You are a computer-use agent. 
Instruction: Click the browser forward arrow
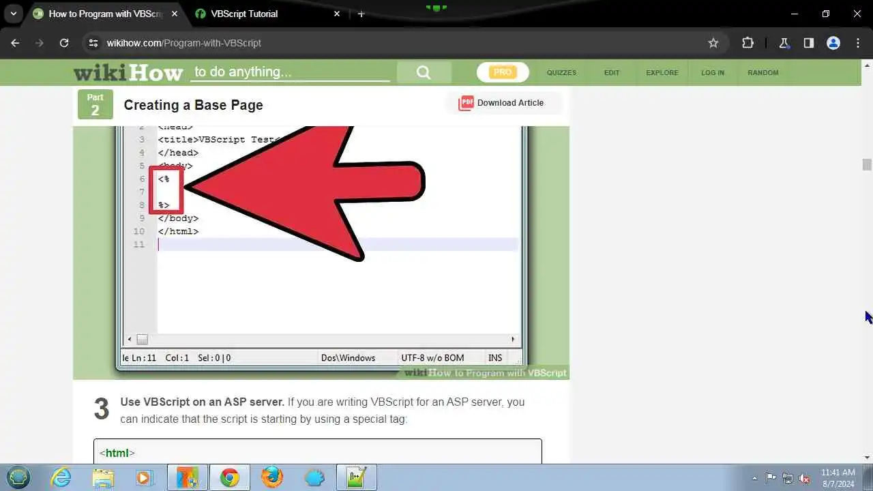40,43
